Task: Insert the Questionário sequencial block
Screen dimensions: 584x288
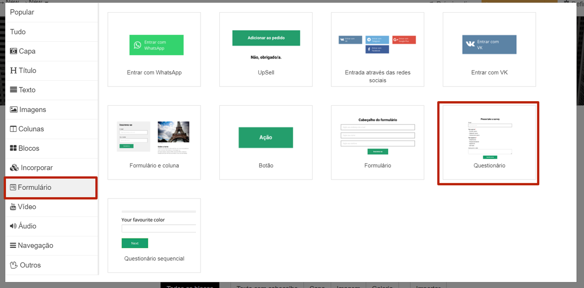Action: pos(154,235)
